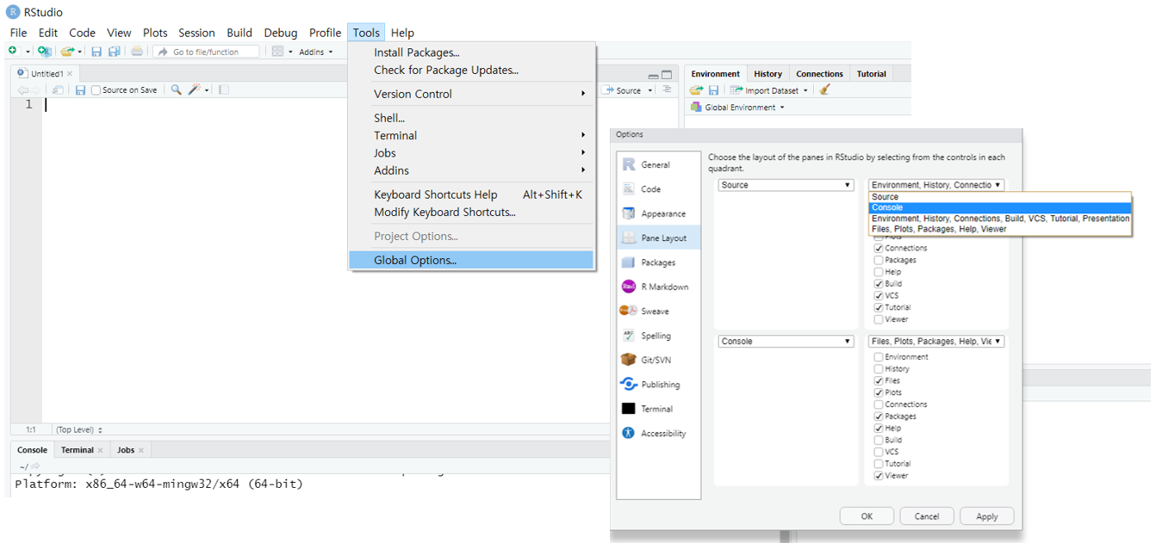The height and width of the screenshot is (549, 1156).
Task: Click the Show in new window icon
Action: [58, 89]
